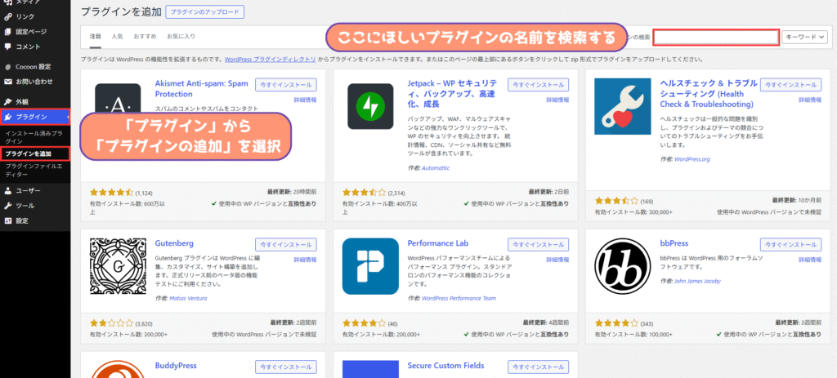The width and height of the screenshot is (837, 378).
Task: Open WordPress Performance Team author link
Action: pos(459,298)
